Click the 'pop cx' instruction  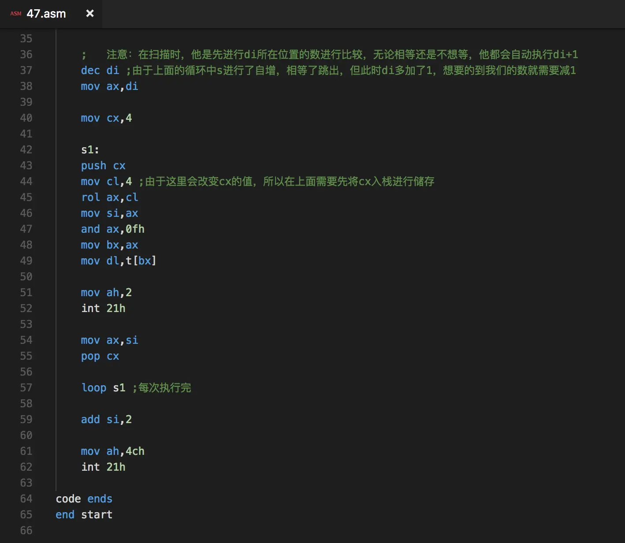tap(100, 356)
